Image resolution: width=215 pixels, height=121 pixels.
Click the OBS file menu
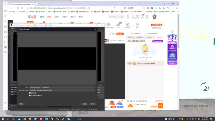(x=13, y=28)
